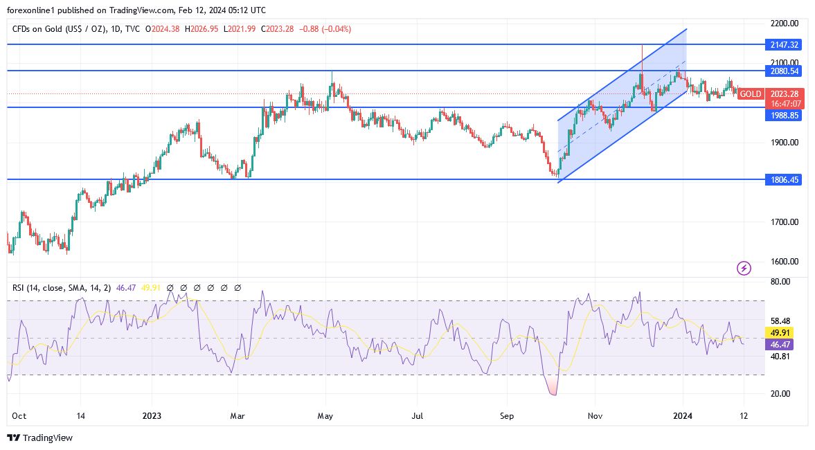Click purple 46.47 value in RSI legend
The image size is (815, 450).
126,288
